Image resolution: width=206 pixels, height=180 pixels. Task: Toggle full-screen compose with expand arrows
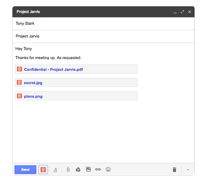tap(182, 12)
